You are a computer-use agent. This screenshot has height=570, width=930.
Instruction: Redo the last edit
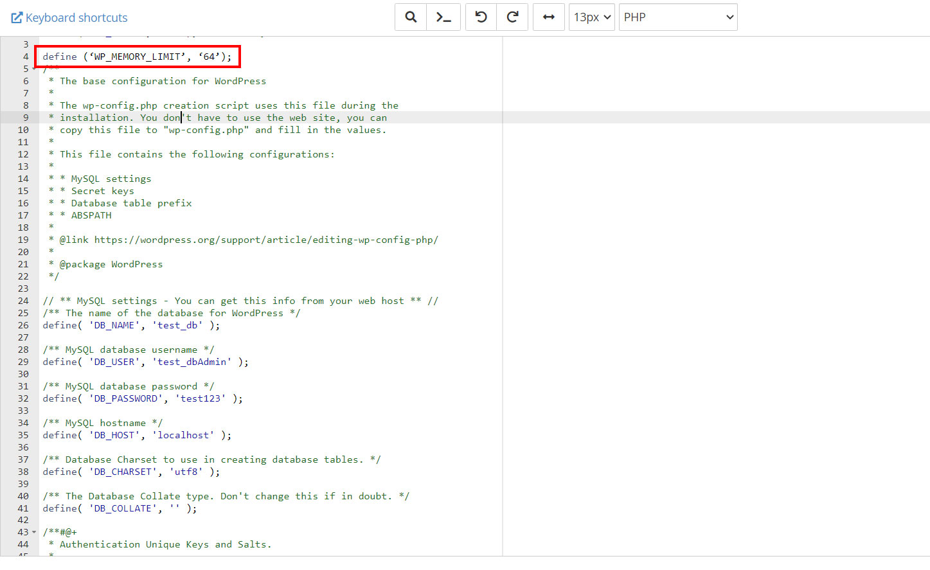point(512,17)
